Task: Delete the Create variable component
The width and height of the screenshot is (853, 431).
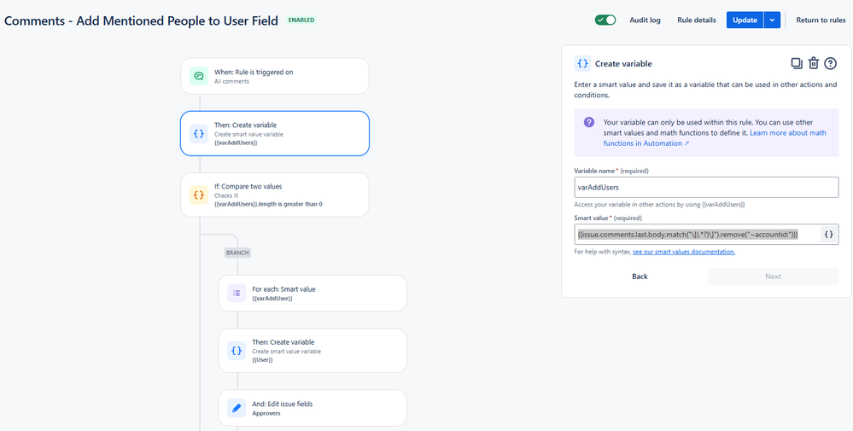Action: pyautogui.click(x=813, y=64)
